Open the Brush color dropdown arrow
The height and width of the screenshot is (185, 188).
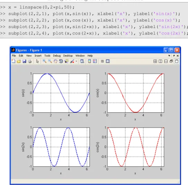pyautogui.click(x=76, y=61)
